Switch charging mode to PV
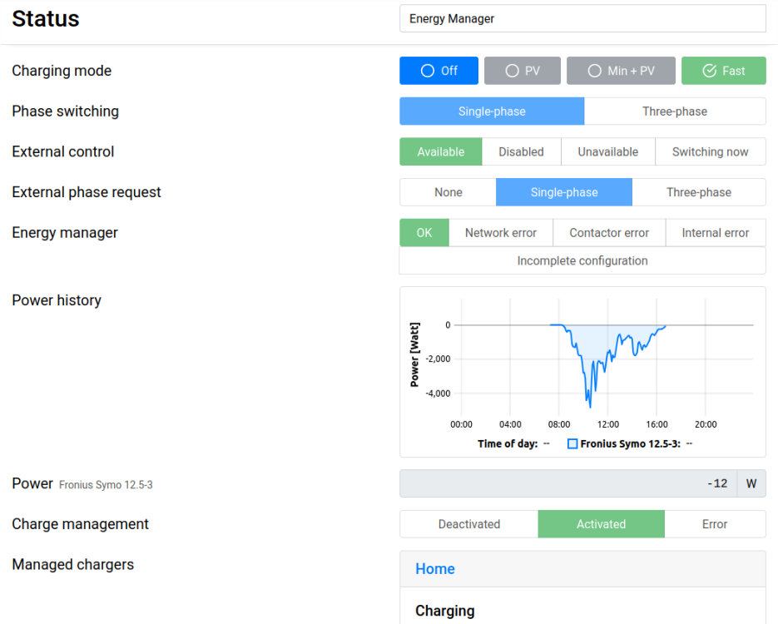 523,71
